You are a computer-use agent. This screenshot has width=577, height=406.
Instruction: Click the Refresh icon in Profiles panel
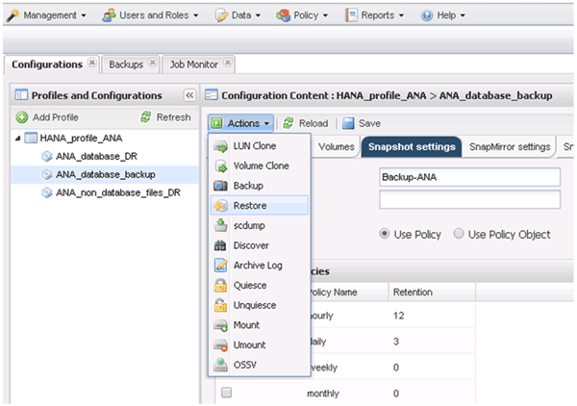point(146,116)
